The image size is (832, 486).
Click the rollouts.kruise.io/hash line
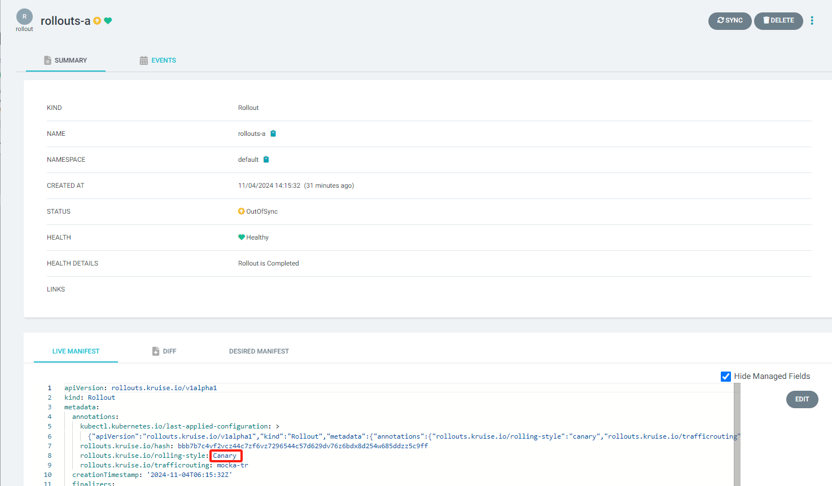[x=254, y=446]
